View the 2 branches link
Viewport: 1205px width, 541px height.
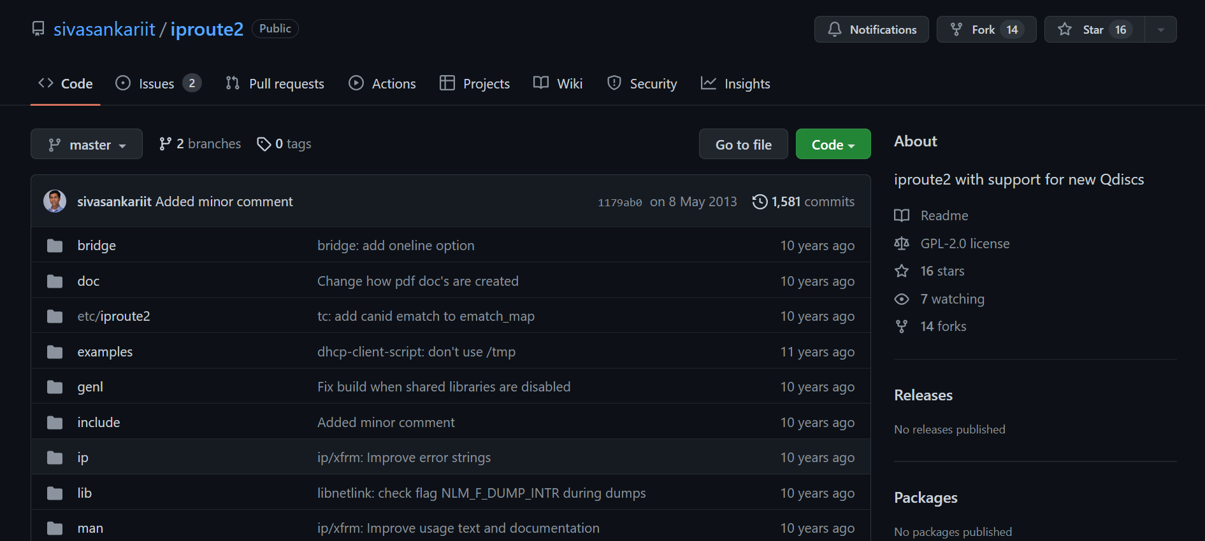[200, 144]
